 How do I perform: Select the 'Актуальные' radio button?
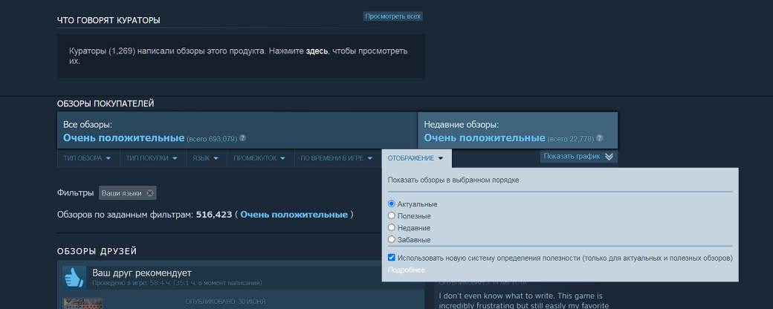click(392, 204)
